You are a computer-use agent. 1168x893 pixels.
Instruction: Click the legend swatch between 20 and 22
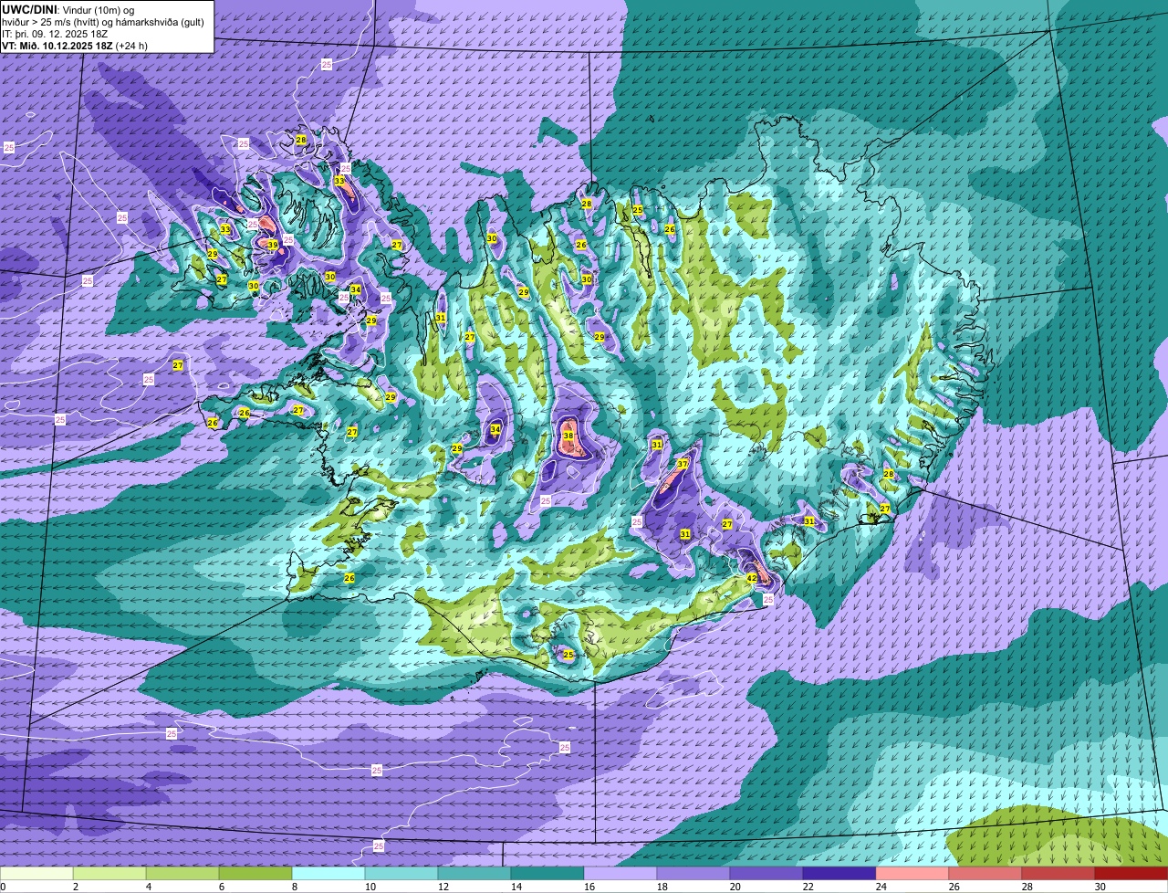pos(766,874)
